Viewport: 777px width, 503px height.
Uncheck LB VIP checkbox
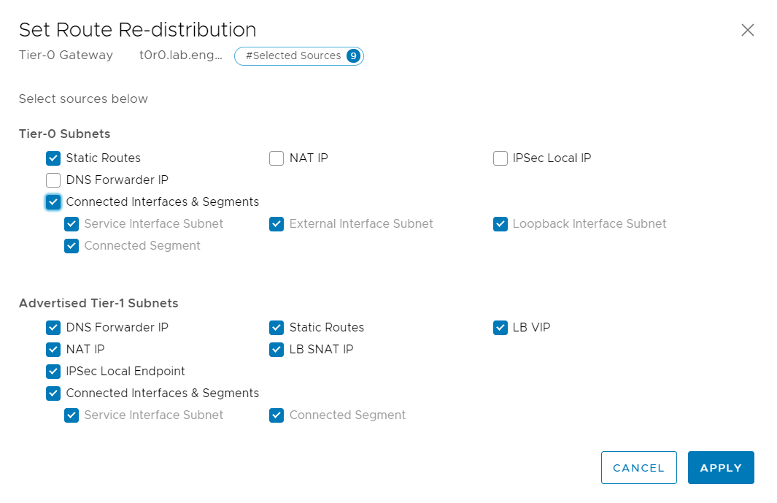point(500,328)
